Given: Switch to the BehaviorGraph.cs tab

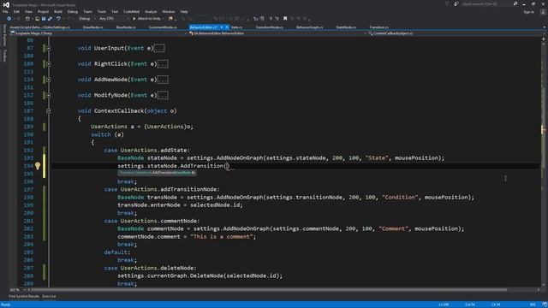Looking at the screenshot, I should pos(309,27).
